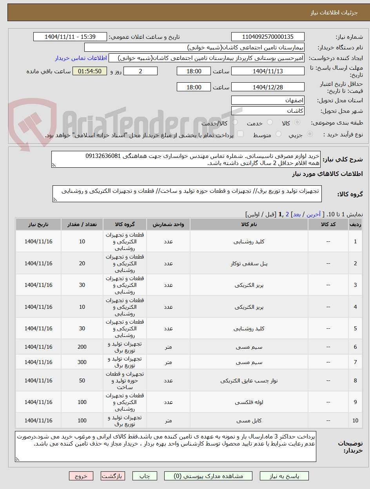This screenshot has width=370, height=489.
Task: Click the remaining days field showing 2
Action: coord(140,71)
